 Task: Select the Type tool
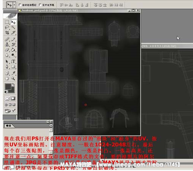click(x=13, y=62)
